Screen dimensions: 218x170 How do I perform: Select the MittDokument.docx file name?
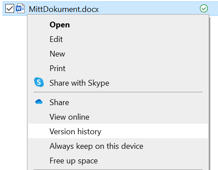pyautogui.click(x=64, y=9)
